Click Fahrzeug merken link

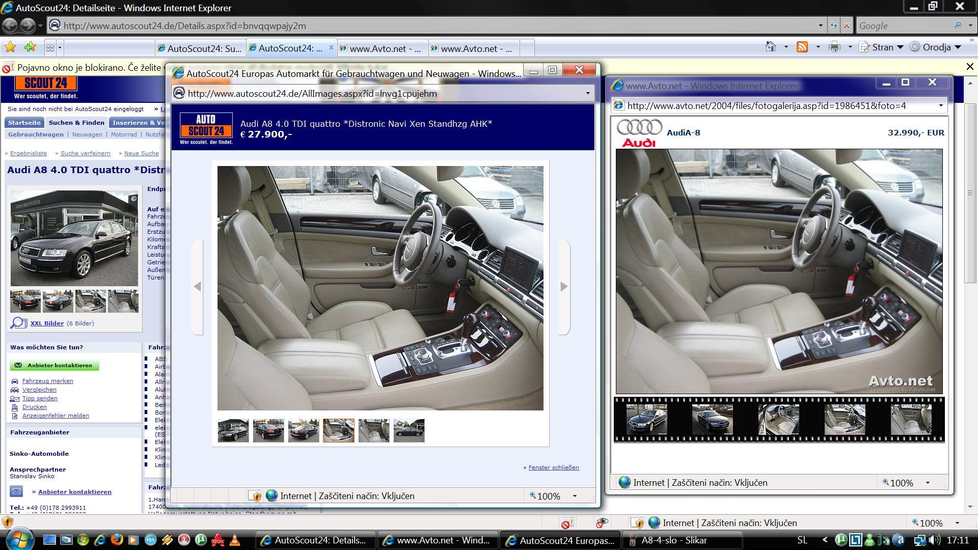48,381
